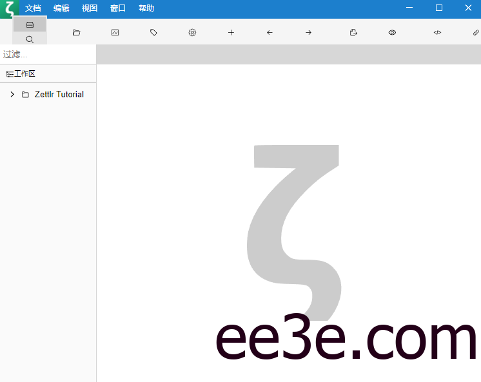Screen dimensions: 481x382
Task: Create a new file with plus icon
Action: (231, 32)
